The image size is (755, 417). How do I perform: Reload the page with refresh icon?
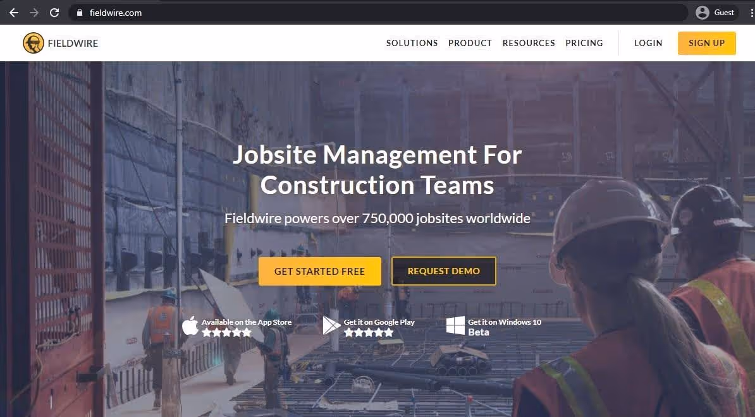tap(54, 13)
